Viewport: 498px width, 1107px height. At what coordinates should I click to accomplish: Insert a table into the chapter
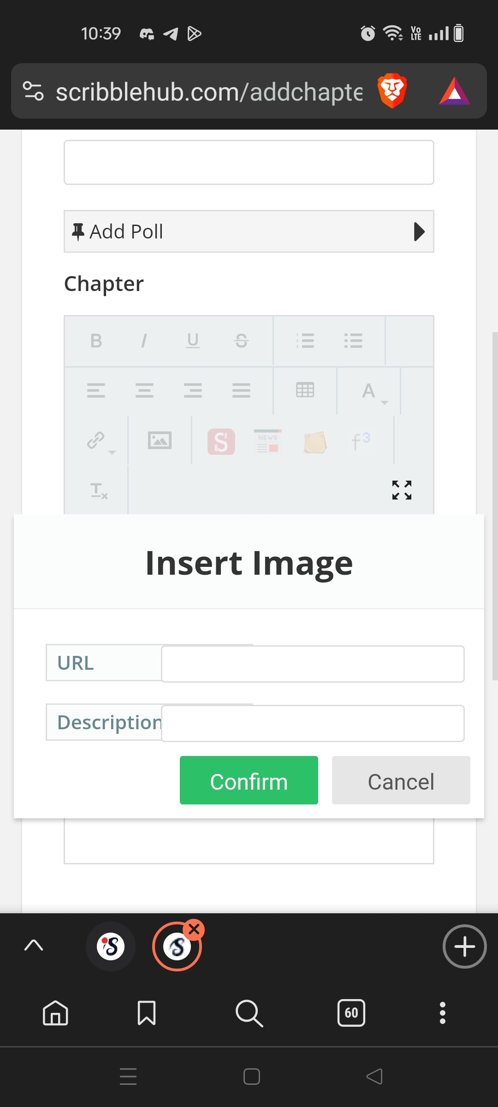pyautogui.click(x=305, y=390)
